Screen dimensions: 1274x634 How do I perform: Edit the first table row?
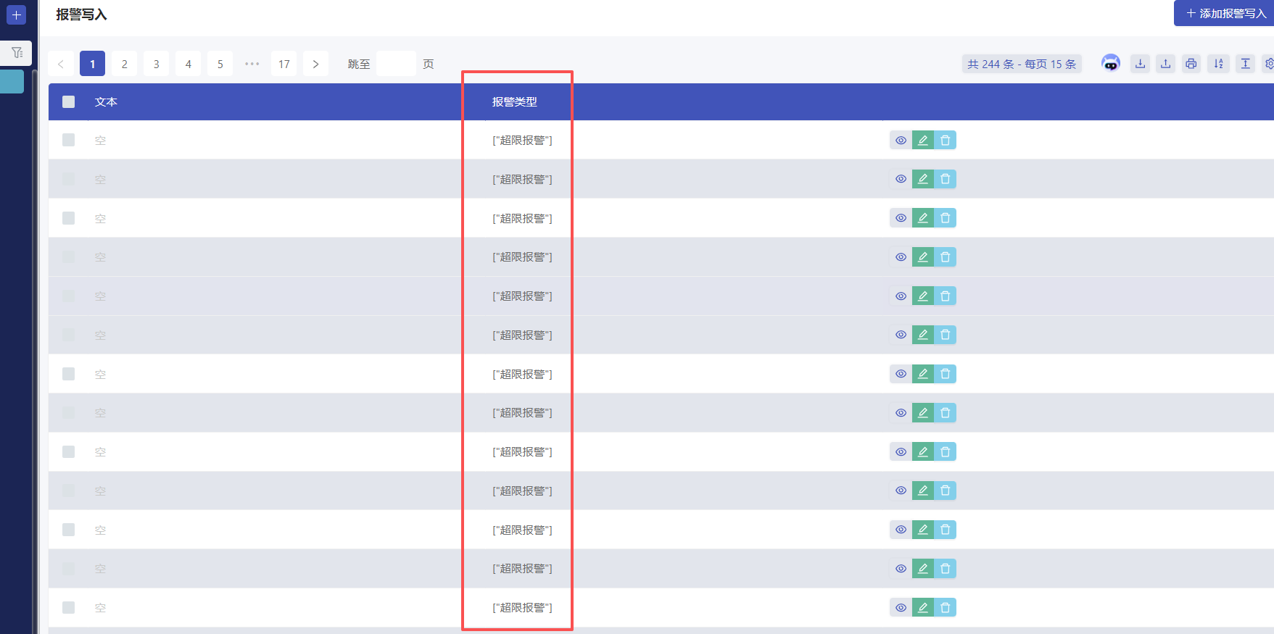922,141
